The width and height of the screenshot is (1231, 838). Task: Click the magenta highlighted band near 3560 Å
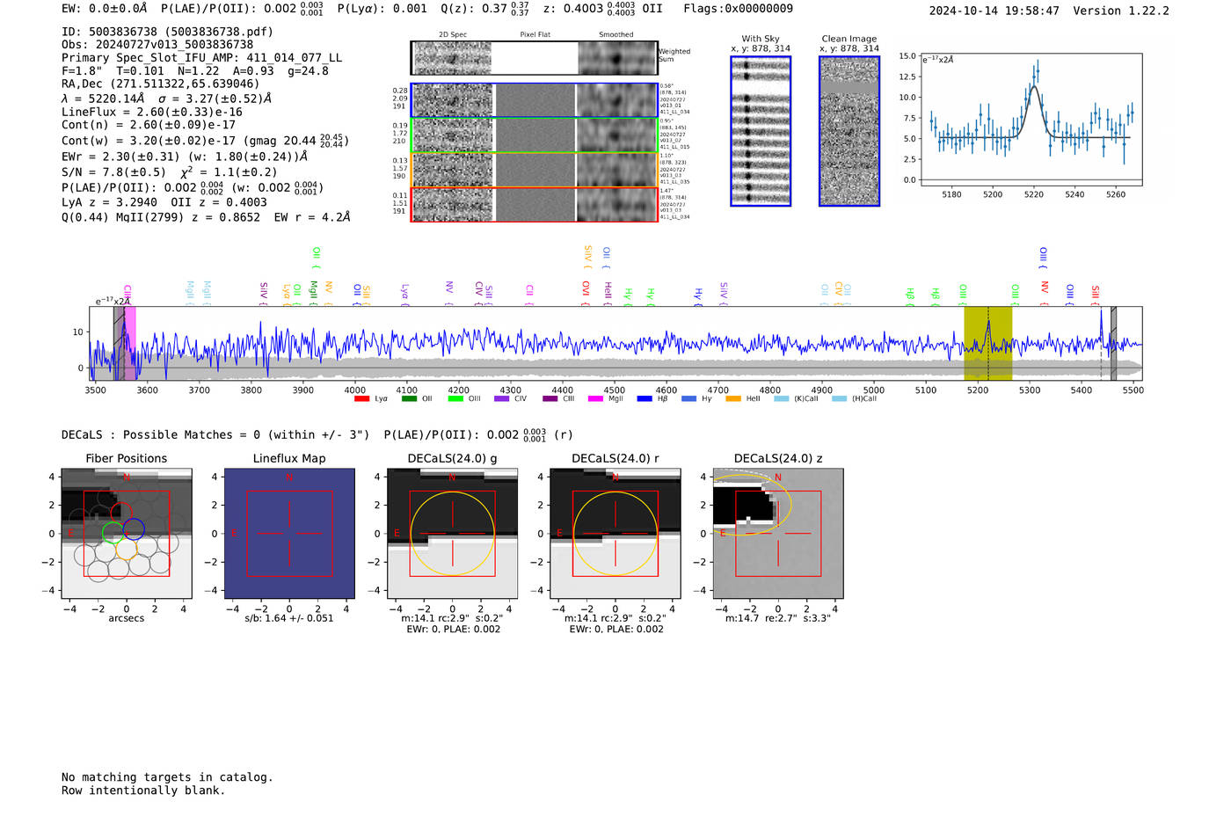tap(128, 343)
